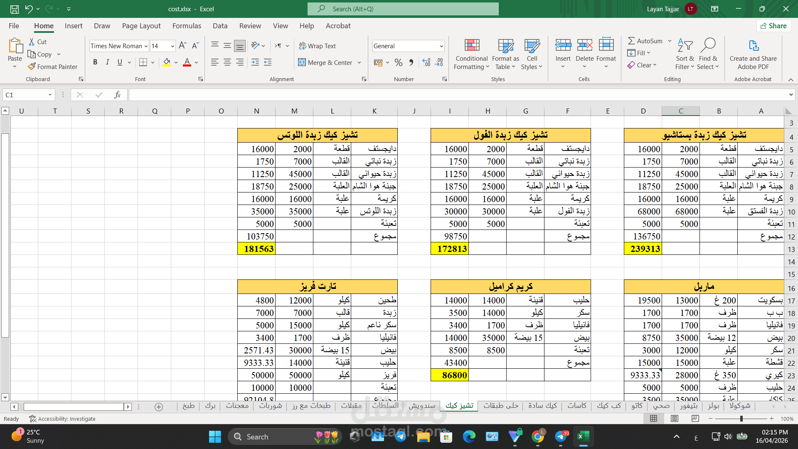The width and height of the screenshot is (798, 449).
Task: Click Create and Share Adobe PDF
Action: click(x=753, y=54)
